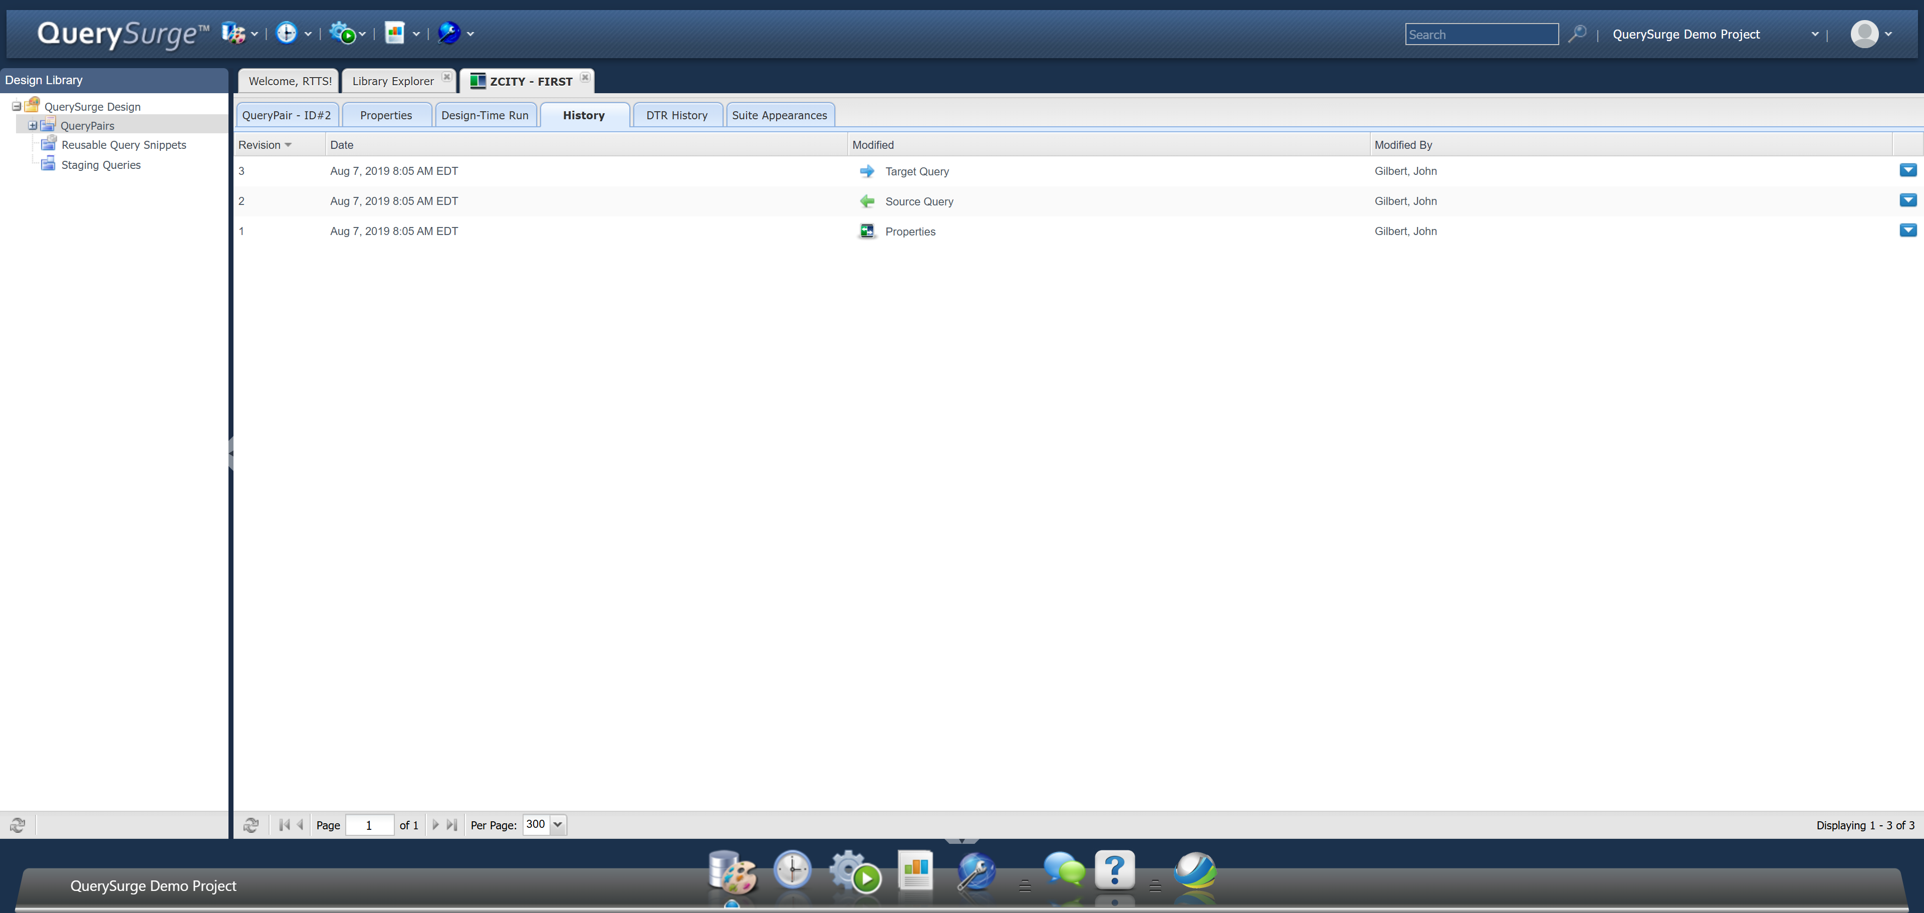Close the ZCITY - FIRST tab

point(586,77)
